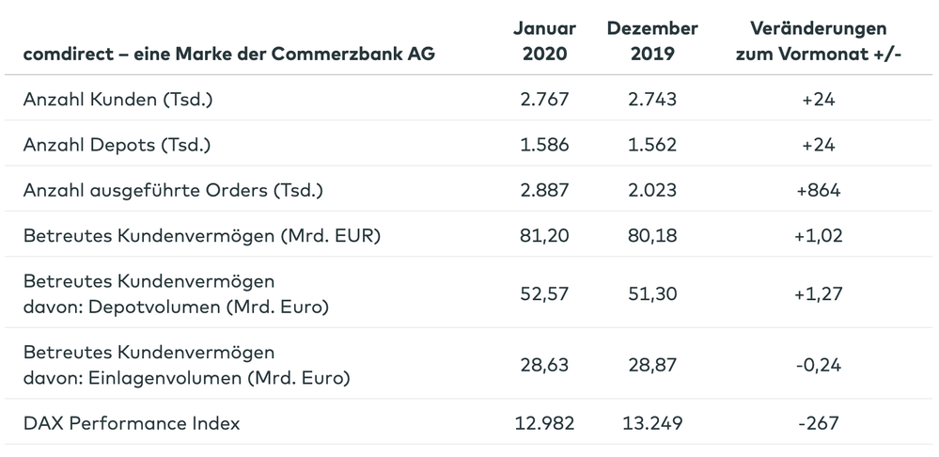939x457 pixels.
Task: Click the January customer count value 2.767
Action: 545,99
